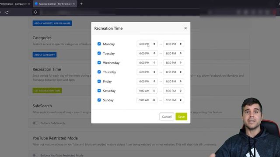The width and height of the screenshot is (280, 157).
Task: Switch to the Parental Control browser tab
Action: click(55, 4)
